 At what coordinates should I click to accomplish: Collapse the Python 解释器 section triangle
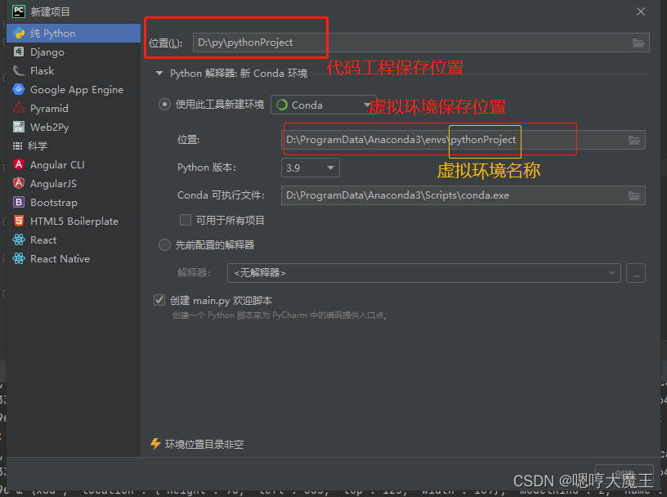click(x=159, y=74)
